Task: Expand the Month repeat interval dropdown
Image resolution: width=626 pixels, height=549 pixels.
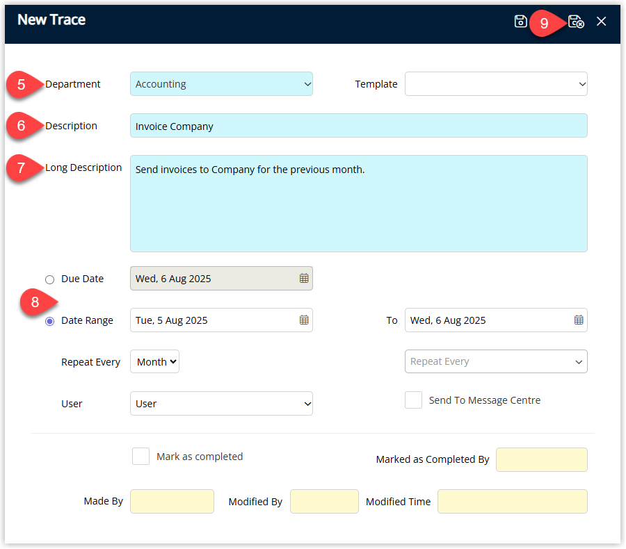Action: 154,361
